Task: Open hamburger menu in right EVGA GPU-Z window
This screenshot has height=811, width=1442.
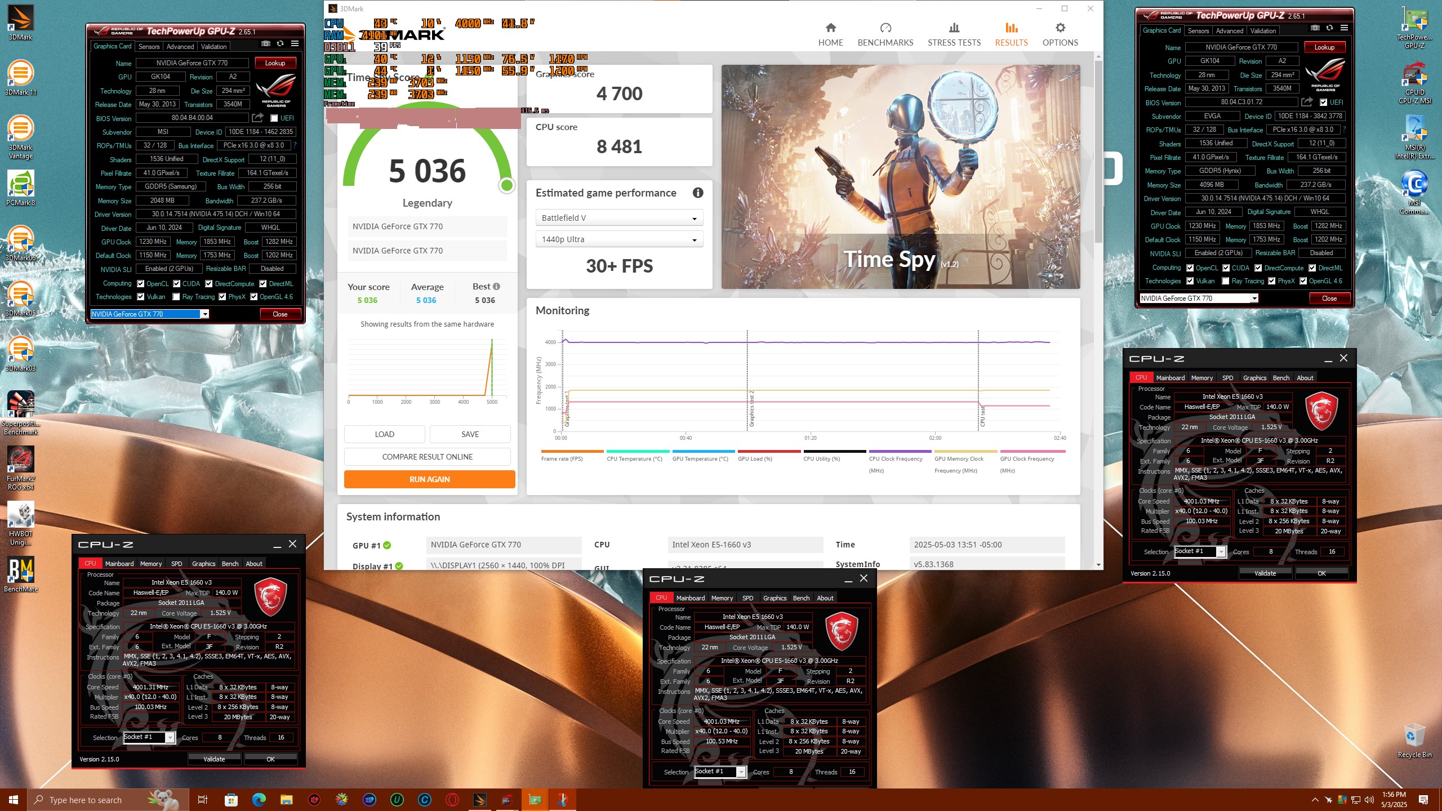Action: pos(1344,28)
